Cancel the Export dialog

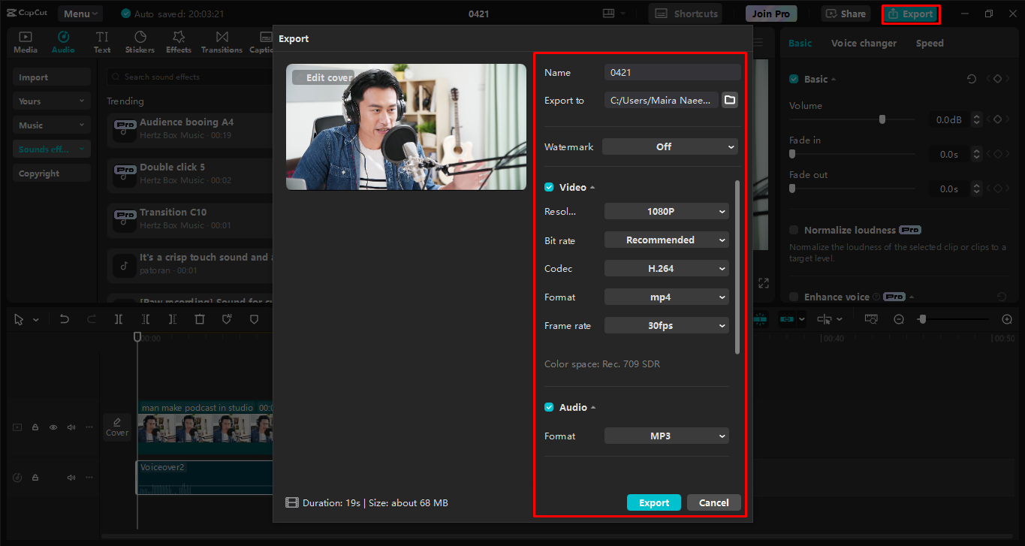714,502
